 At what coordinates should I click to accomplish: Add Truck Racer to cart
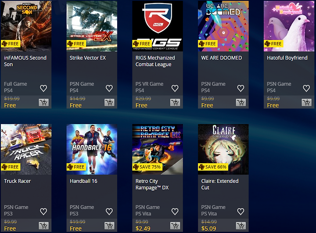tap(44, 226)
